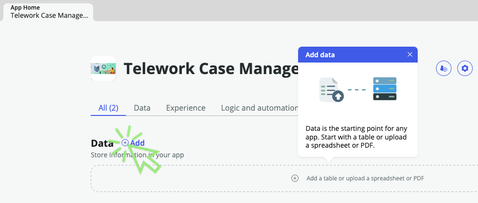
Task: Click 'Add a table or upload' text
Action: point(365,178)
